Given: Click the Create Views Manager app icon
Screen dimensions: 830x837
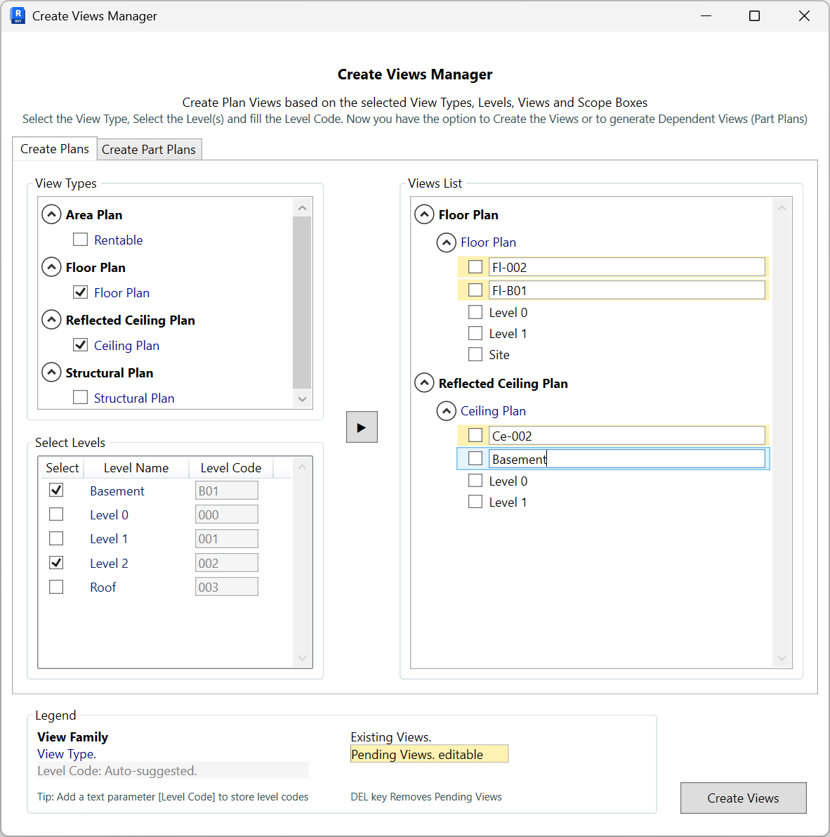Looking at the screenshot, I should click(x=17, y=15).
